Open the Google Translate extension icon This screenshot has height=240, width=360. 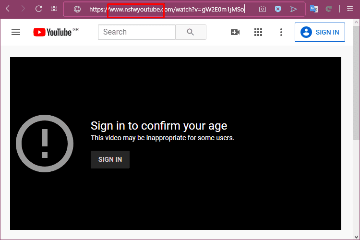(x=314, y=9)
